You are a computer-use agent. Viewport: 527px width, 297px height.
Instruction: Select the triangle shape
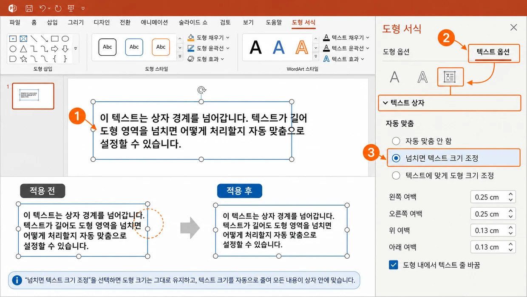coord(23,49)
